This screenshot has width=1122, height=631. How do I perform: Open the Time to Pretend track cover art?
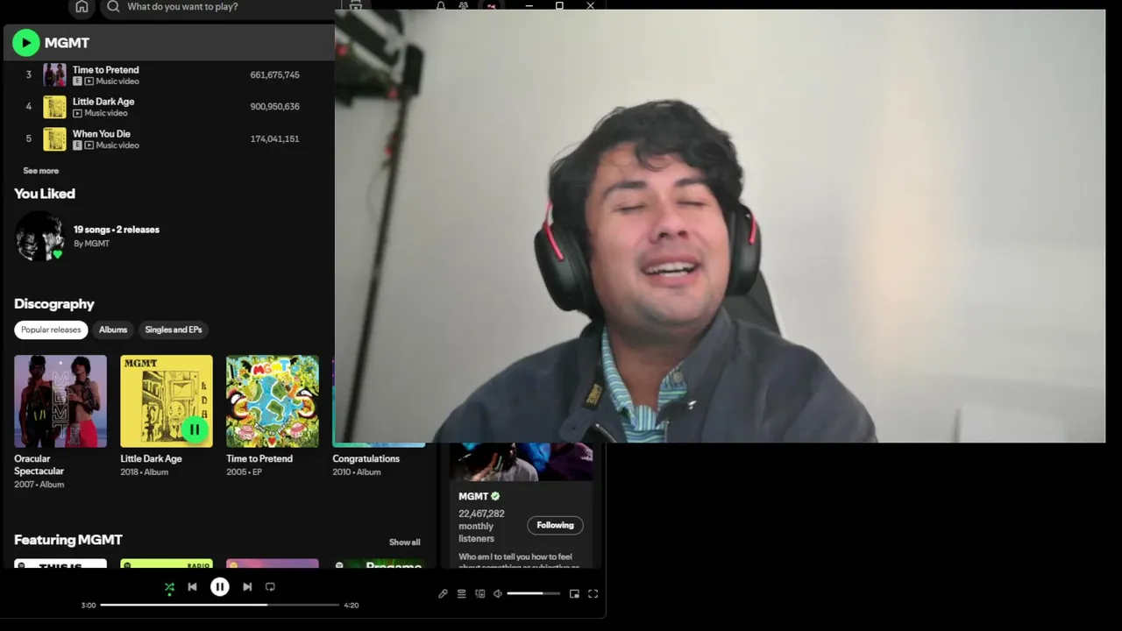pos(54,74)
